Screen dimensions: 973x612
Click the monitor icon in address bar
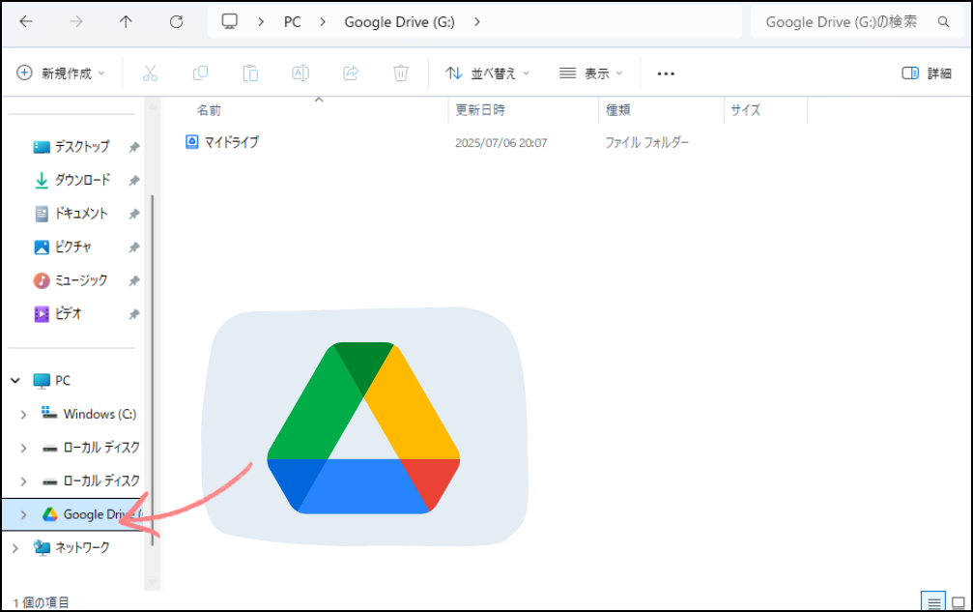(x=230, y=21)
